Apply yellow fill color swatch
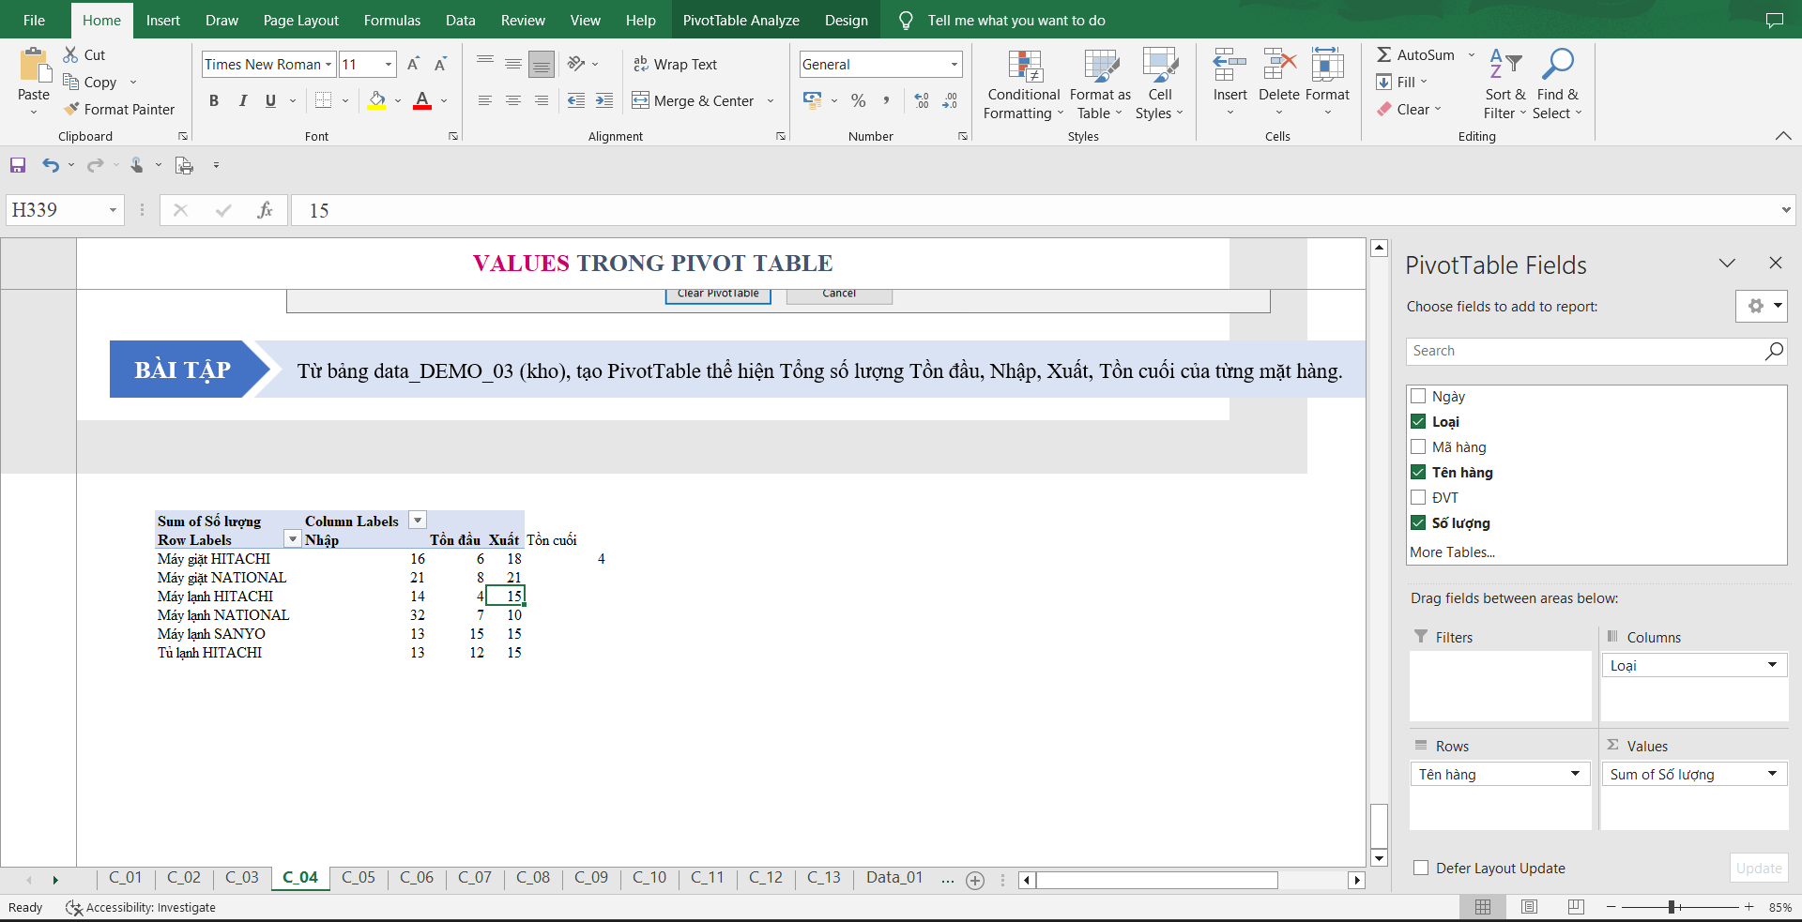 pyautogui.click(x=376, y=100)
